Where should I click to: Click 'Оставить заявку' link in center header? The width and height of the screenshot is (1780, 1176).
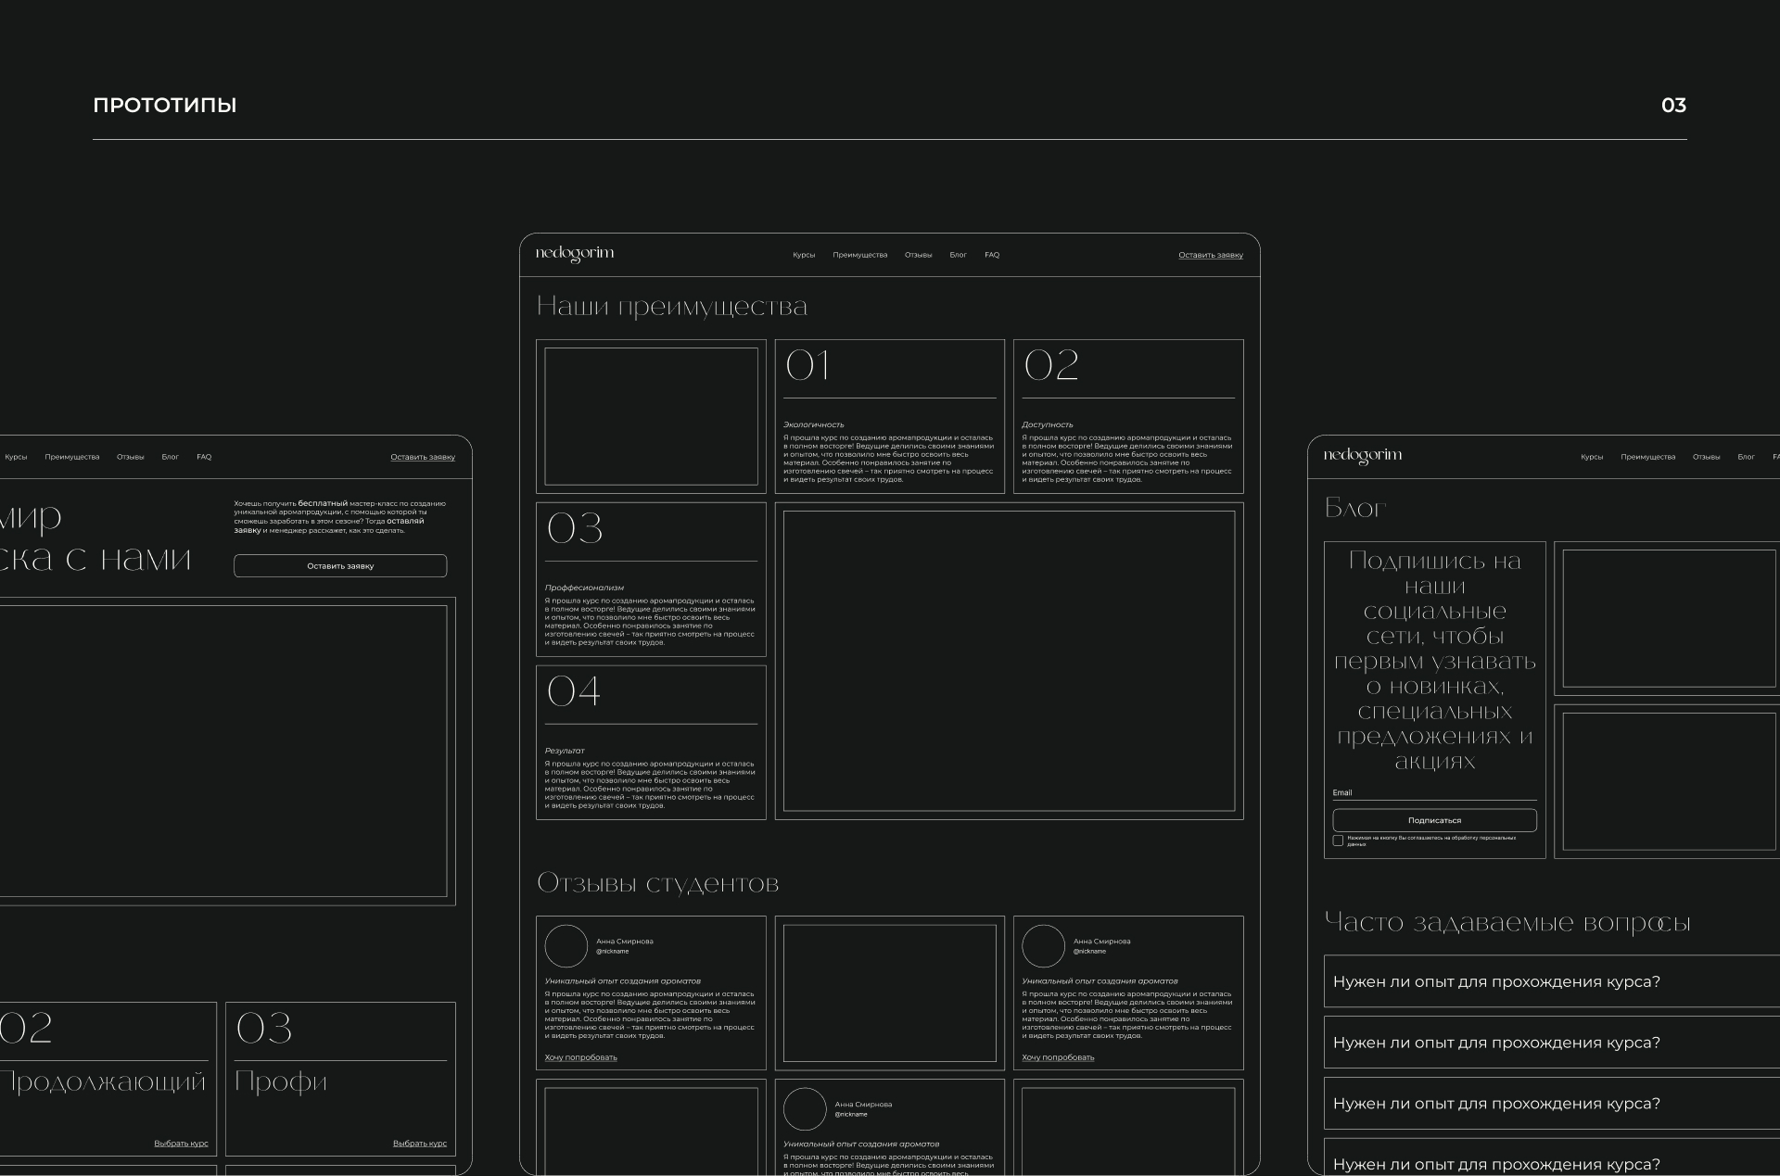click(1210, 255)
